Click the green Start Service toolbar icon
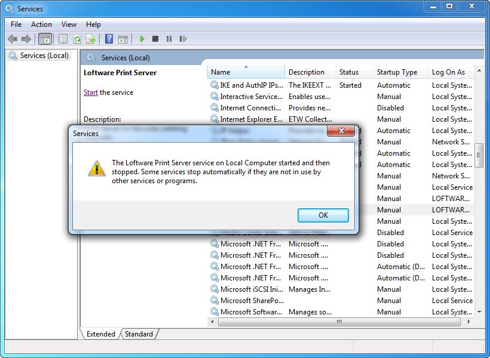 coord(142,39)
